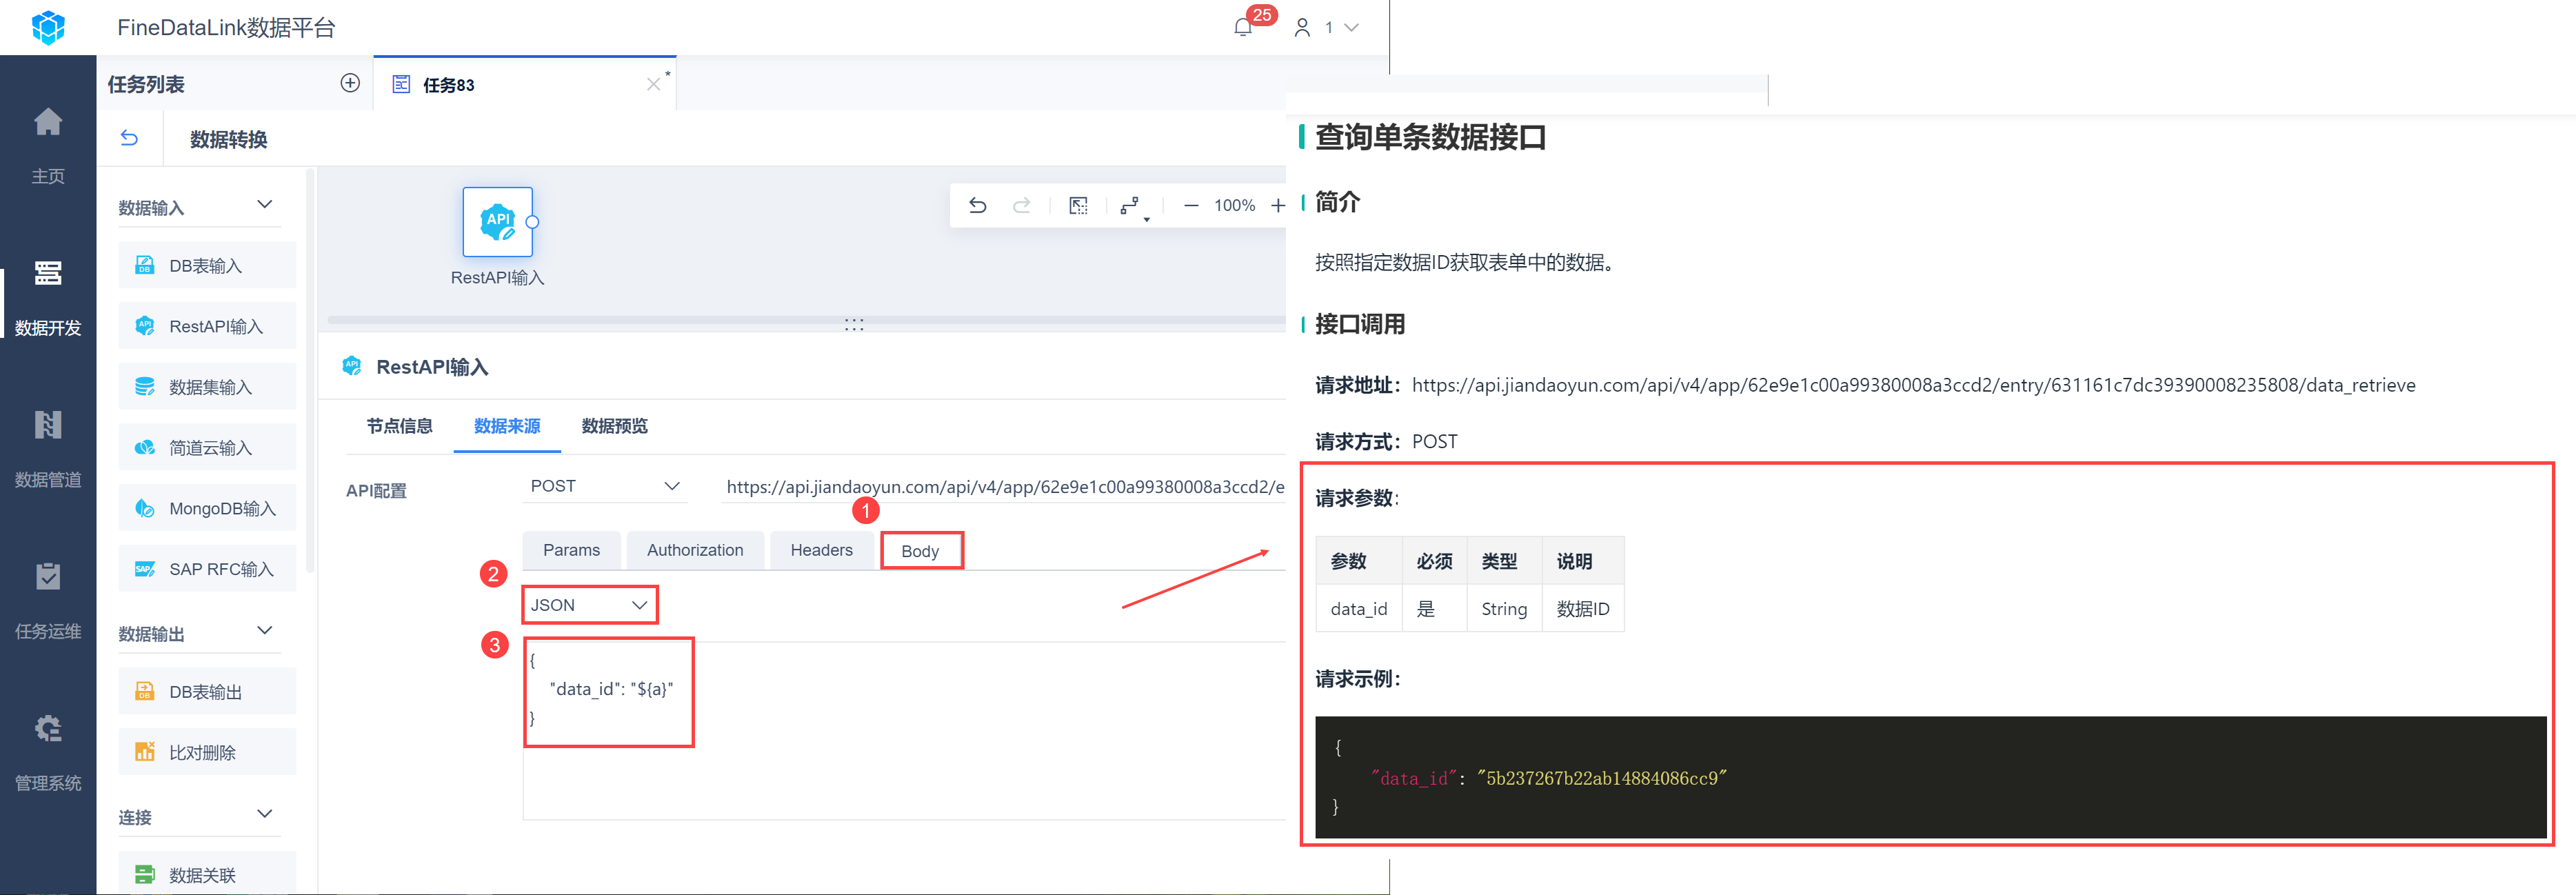
Task: Click the back arrow beside 数据转换
Action: [129, 138]
